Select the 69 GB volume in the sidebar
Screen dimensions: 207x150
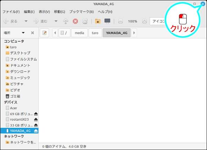coord(19,114)
